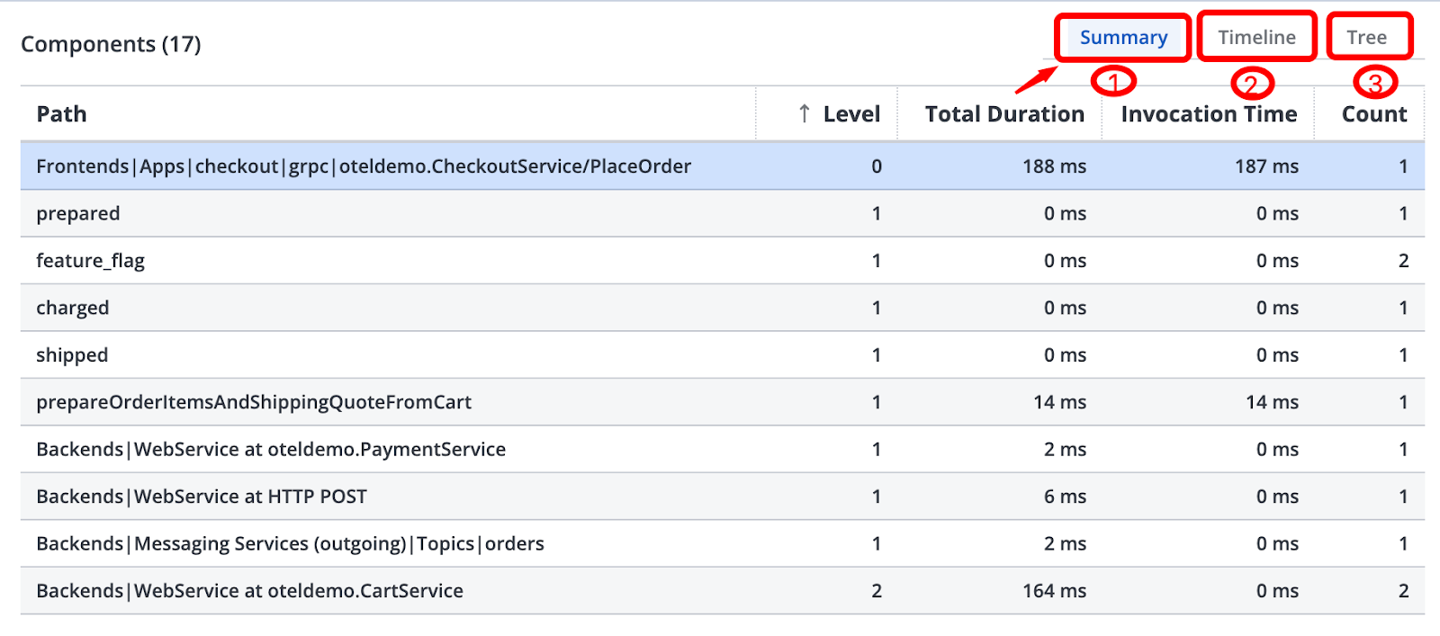Image resolution: width=1440 pixels, height=636 pixels.
Task: Switch to the Summary tab
Action: [x=1122, y=38]
